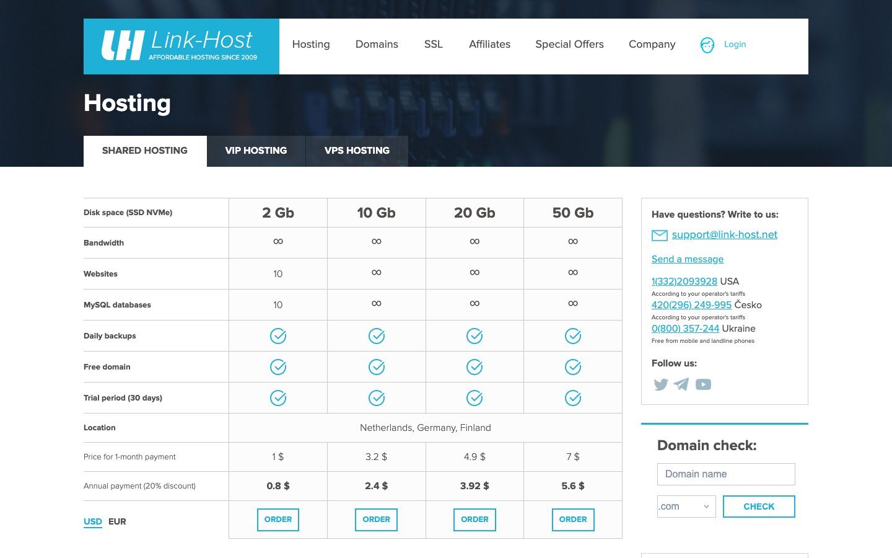Click Daily backups checkmark for 20 Gb plan
The image size is (892, 558).
[474, 336]
